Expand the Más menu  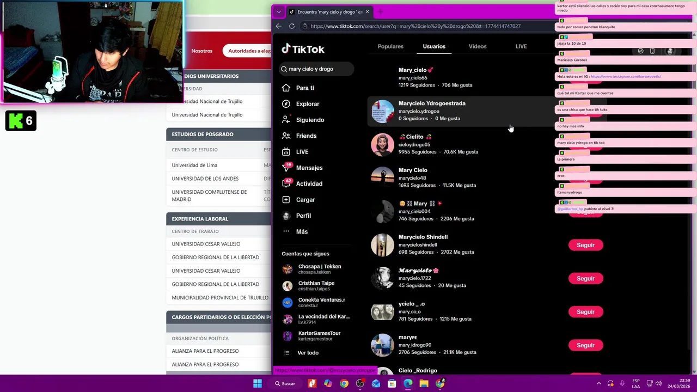tap(295, 231)
